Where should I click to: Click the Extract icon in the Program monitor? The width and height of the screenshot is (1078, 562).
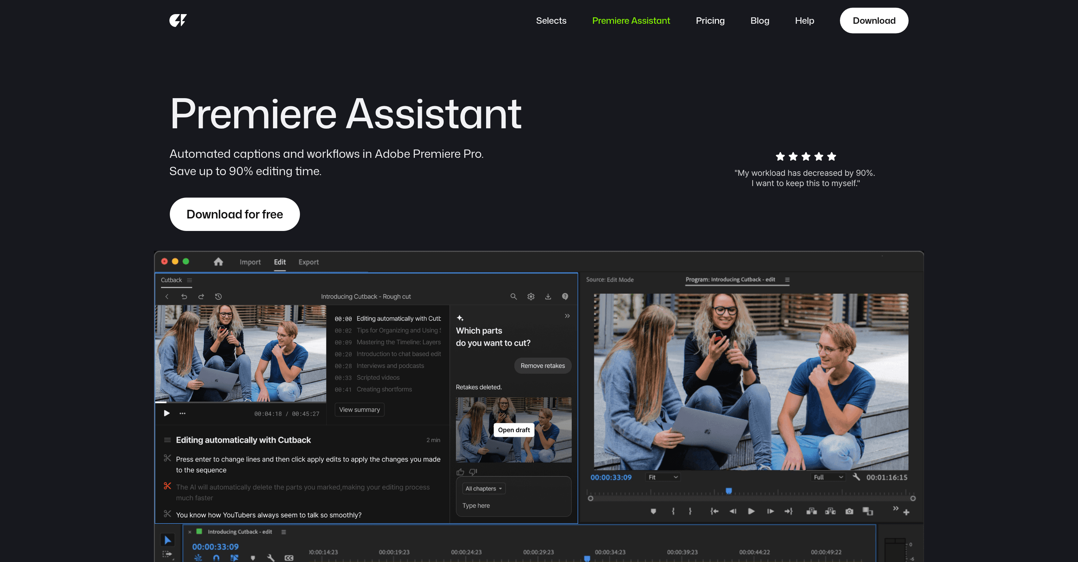pos(831,511)
